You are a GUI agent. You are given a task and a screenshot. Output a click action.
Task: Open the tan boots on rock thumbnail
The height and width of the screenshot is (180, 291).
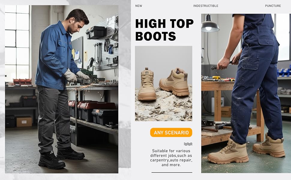[x=163, y=83]
